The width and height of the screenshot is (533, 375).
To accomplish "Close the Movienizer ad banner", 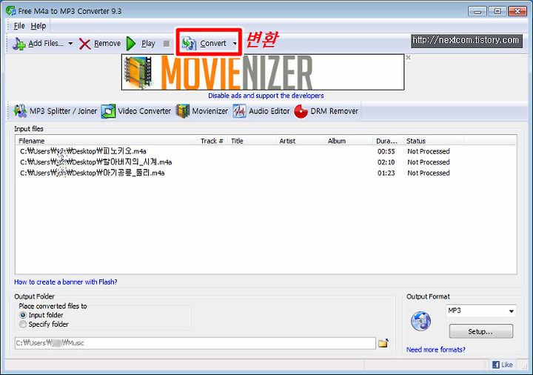I will [x=408, y=58].
